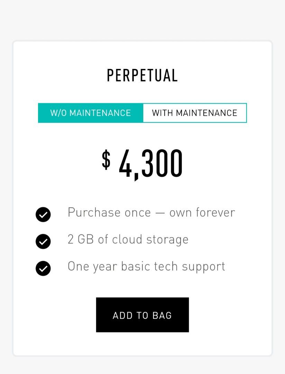Switch to the WITH MAINTENANCE option
This screenshot has height=374, width=285.
[194, 113]
